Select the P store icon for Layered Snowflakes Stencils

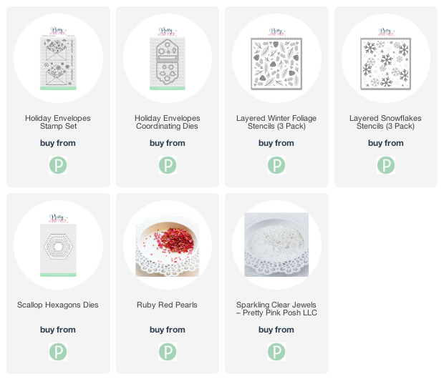point(386,165)
